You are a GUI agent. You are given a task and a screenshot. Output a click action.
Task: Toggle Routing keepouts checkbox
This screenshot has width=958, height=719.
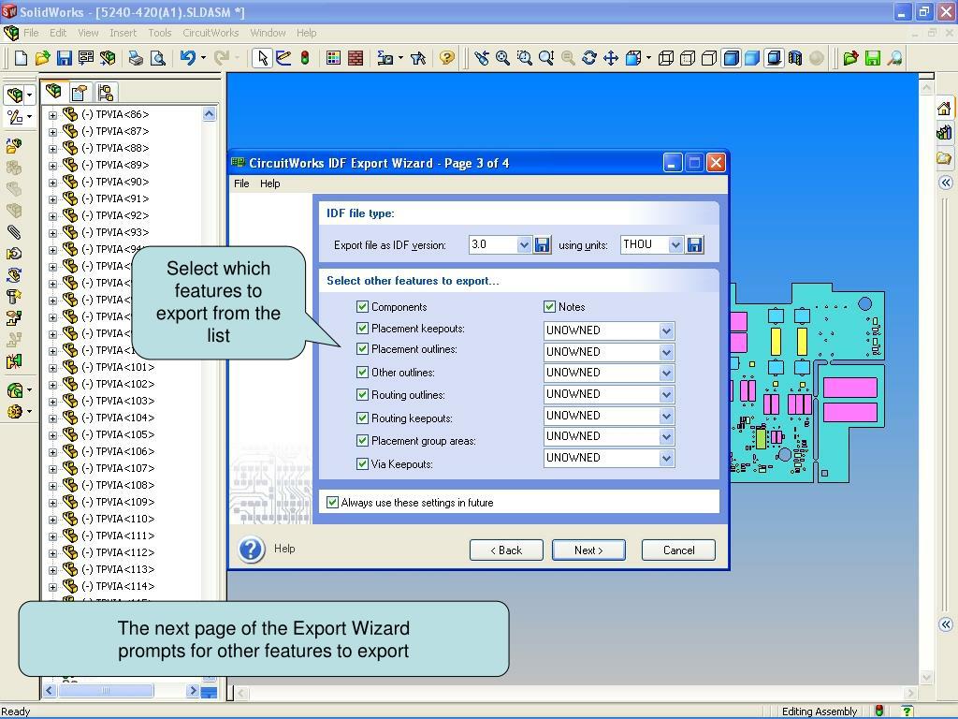pos(362,418)
